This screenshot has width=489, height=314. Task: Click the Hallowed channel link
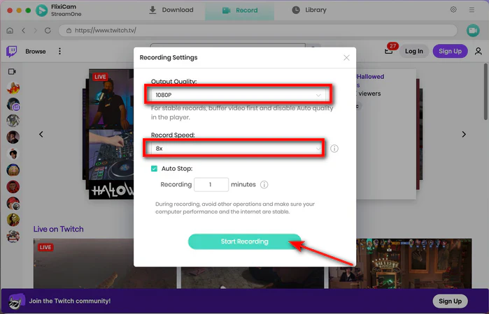(x=370, y=77)
